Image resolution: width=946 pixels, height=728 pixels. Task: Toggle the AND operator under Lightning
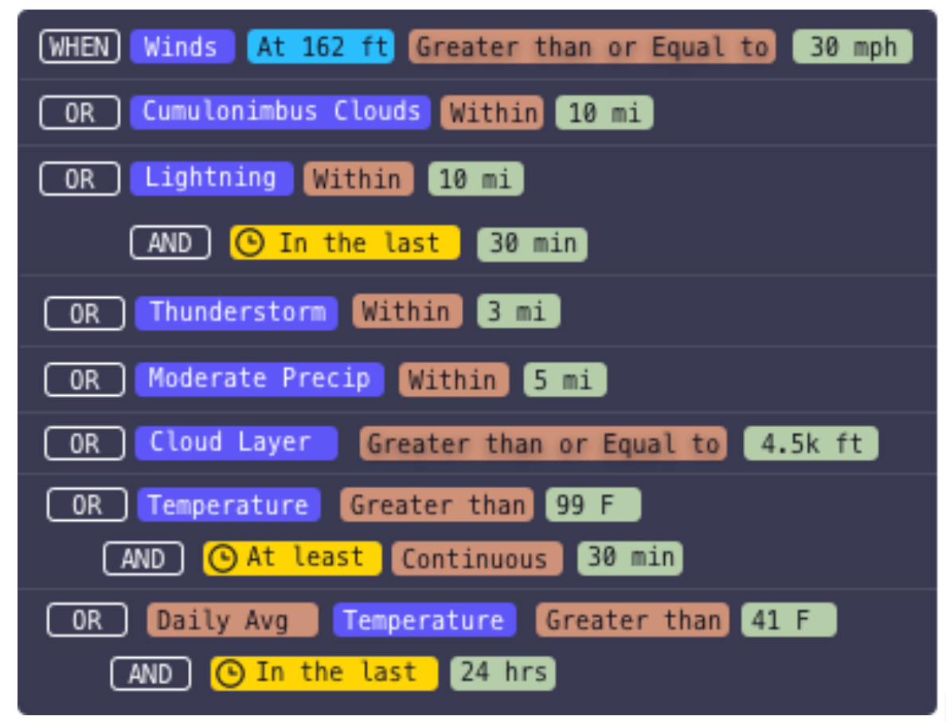[170, 243]
